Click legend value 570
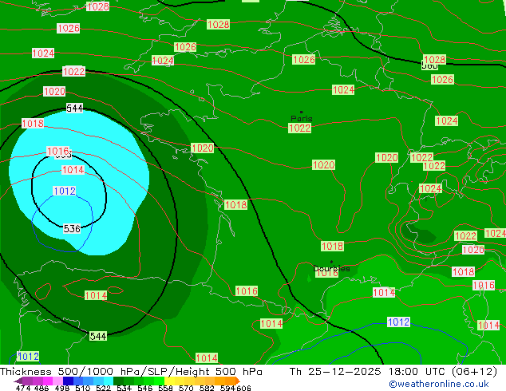 pos(186,388)
